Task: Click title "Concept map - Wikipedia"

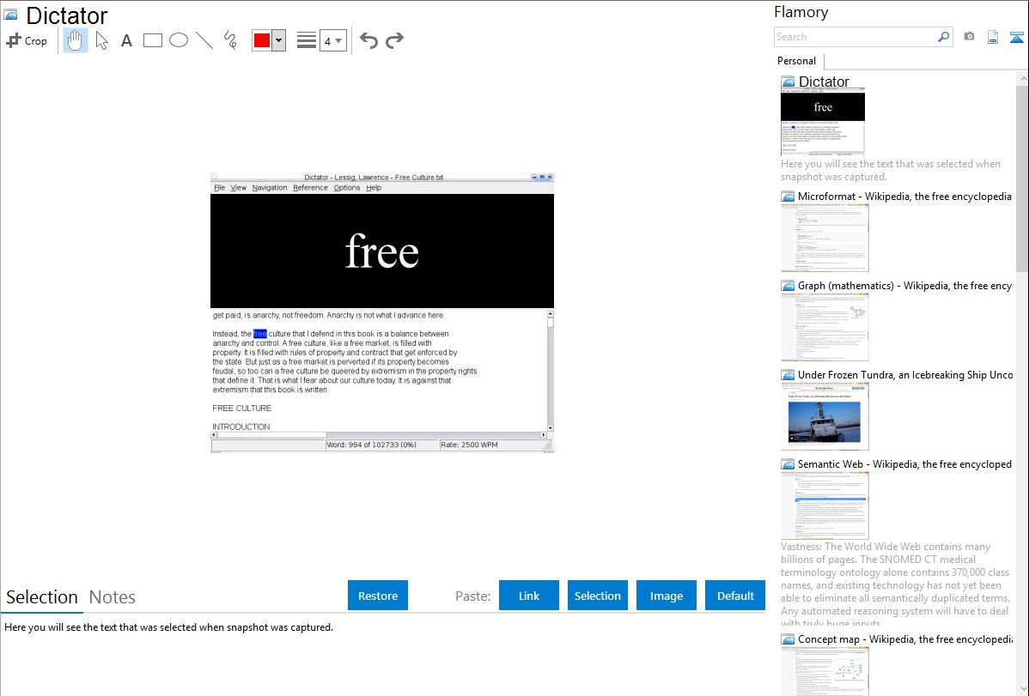Action: click(x=905, y=639)
